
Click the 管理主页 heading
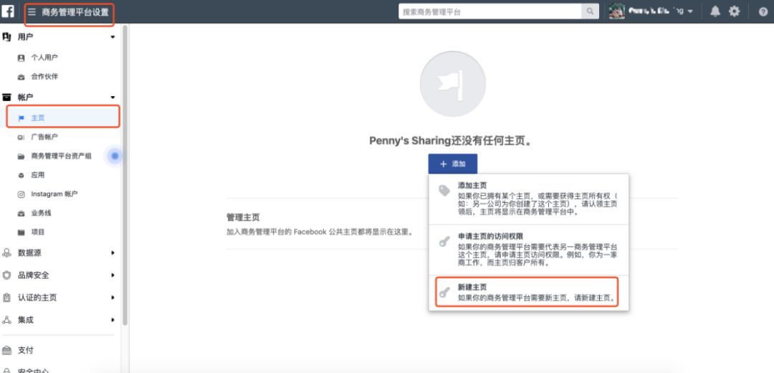click(244, 217)
